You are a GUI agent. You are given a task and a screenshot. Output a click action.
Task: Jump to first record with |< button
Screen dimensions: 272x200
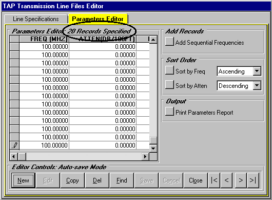214,180
